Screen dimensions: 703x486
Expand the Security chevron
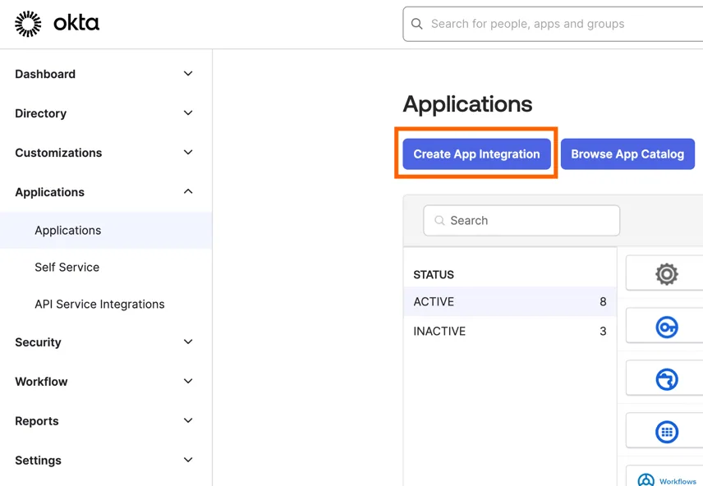click(x=188, y=342)
